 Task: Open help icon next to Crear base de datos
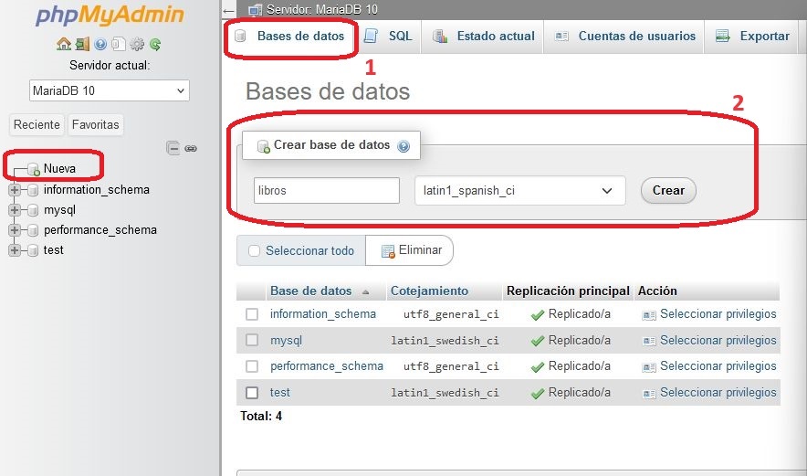(403, 146)
